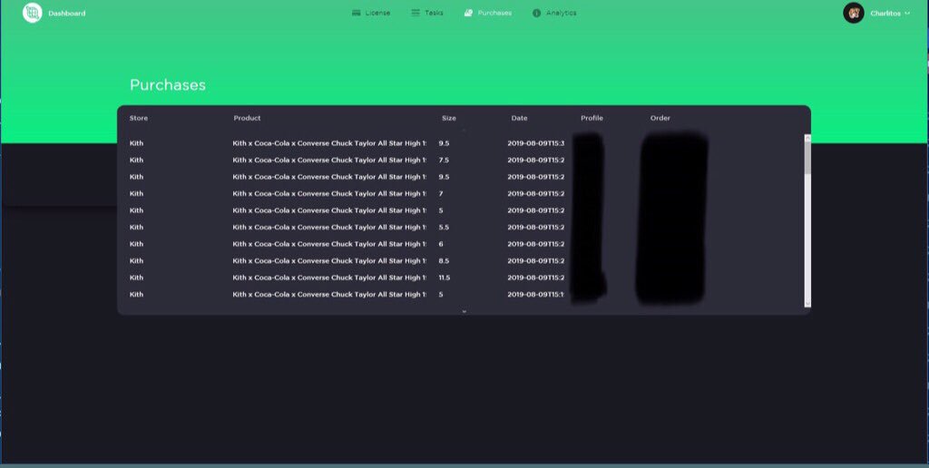Expand the Charlitos account dropdown chevron
Screen dimensions: 929x468
point(907,13)
